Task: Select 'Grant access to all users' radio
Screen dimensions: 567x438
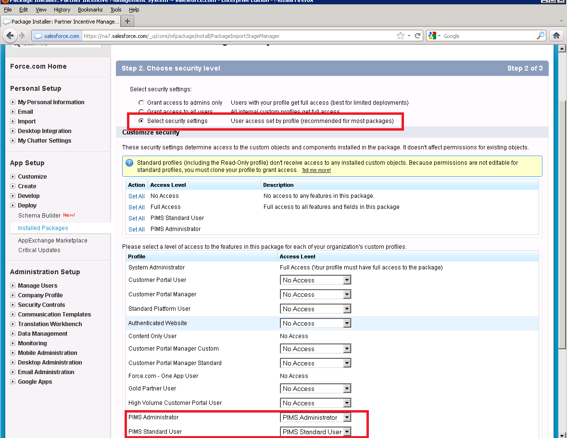Action: tap(141, 112)
